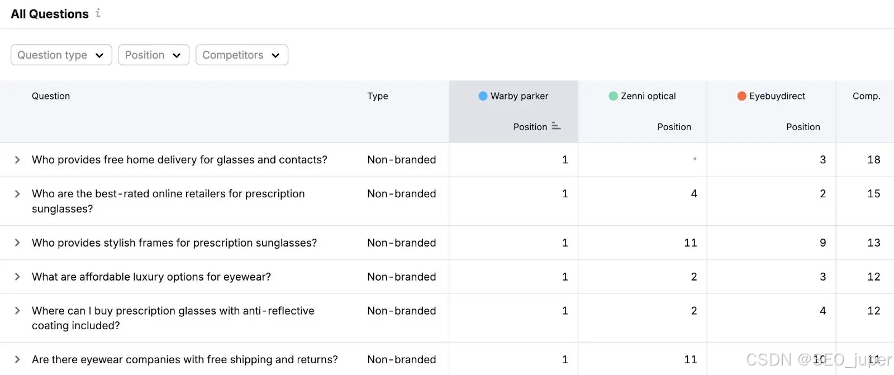This screenshot has width=894, height=375.
Task: Click Comp. value 15 in the best-rated retailers row
Action: [874, 194]
